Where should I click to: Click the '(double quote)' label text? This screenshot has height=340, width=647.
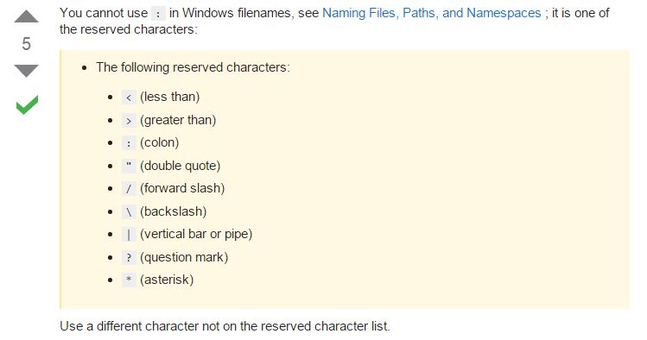(x=181, y=166)
